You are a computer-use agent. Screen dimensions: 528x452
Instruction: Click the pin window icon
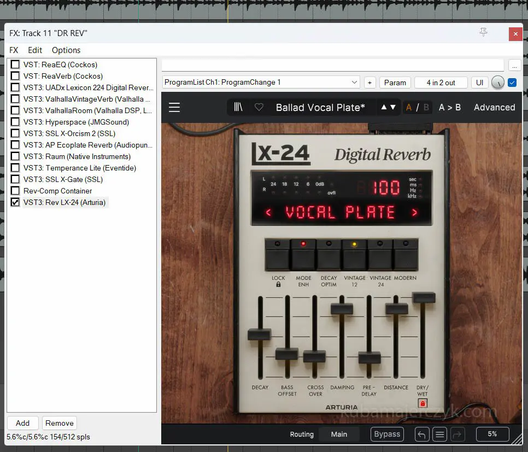pyautogui.click(x=483, y=33)
